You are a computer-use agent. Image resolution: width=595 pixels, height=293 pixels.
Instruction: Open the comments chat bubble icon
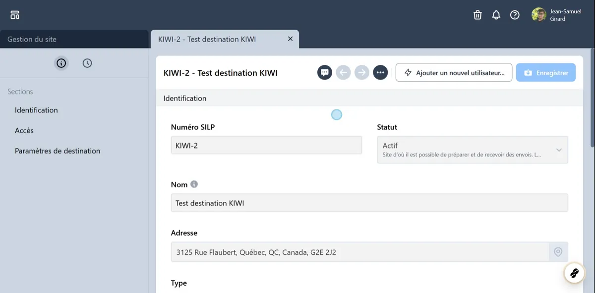click(x=325, y=73)
